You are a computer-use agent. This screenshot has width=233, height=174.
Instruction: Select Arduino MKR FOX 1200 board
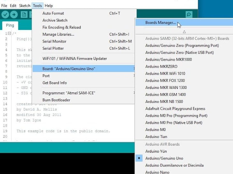click(184, 81)
